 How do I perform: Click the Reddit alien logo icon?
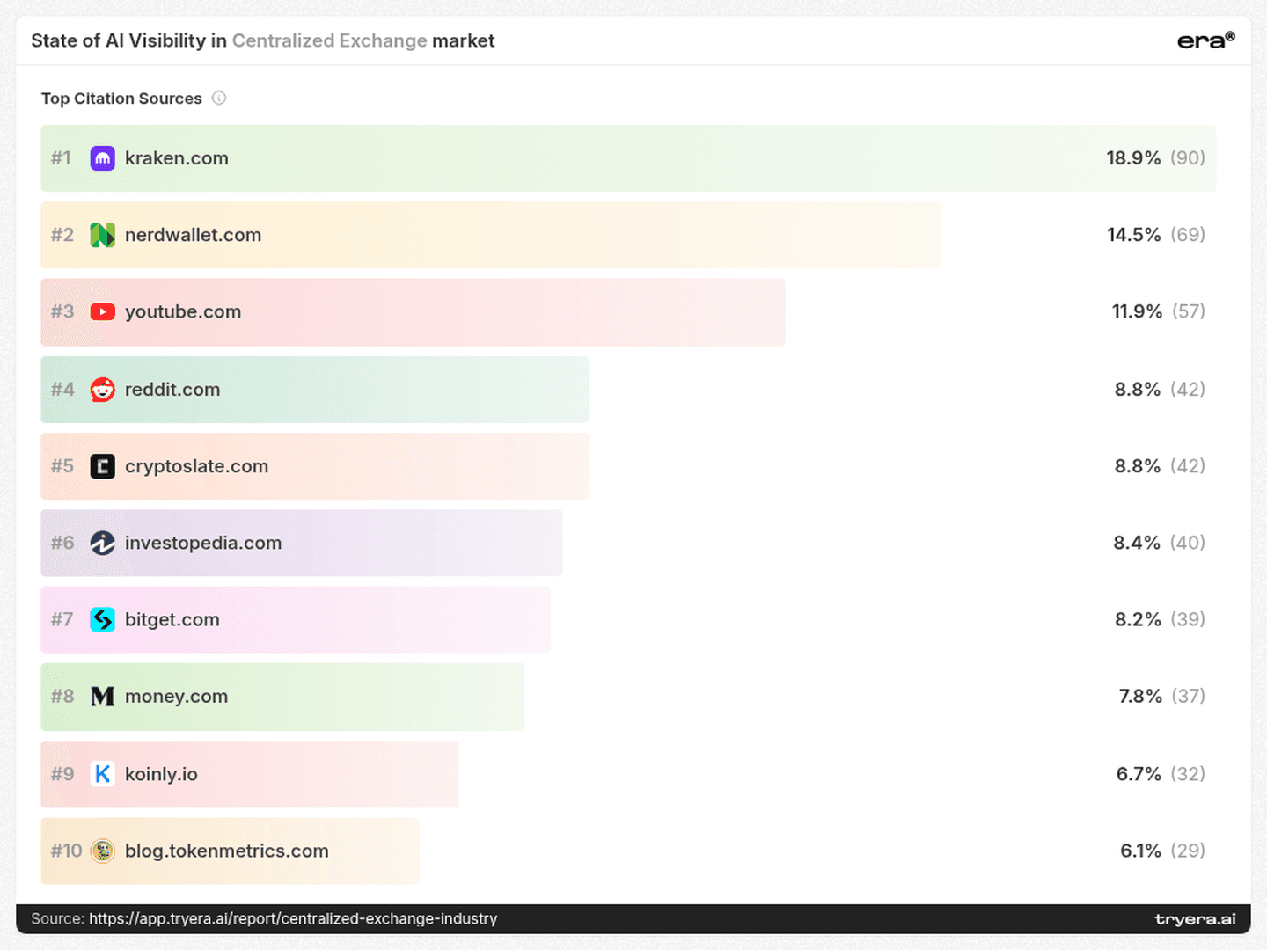(103, 389)
